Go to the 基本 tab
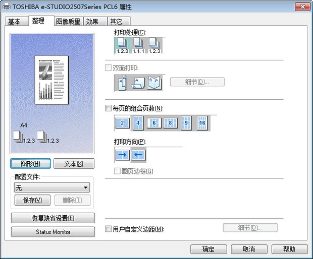This screenshot has width=313, height=259. (x=15, y=21)
